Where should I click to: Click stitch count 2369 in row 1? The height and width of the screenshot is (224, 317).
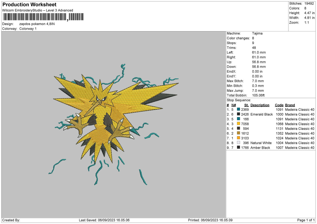click(x=245, y=110)
